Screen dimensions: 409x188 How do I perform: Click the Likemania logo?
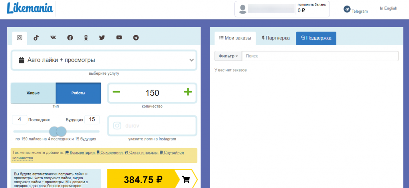(30, 8)
